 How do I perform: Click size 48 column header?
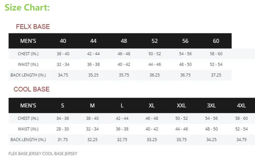click(x=124, y=41)
